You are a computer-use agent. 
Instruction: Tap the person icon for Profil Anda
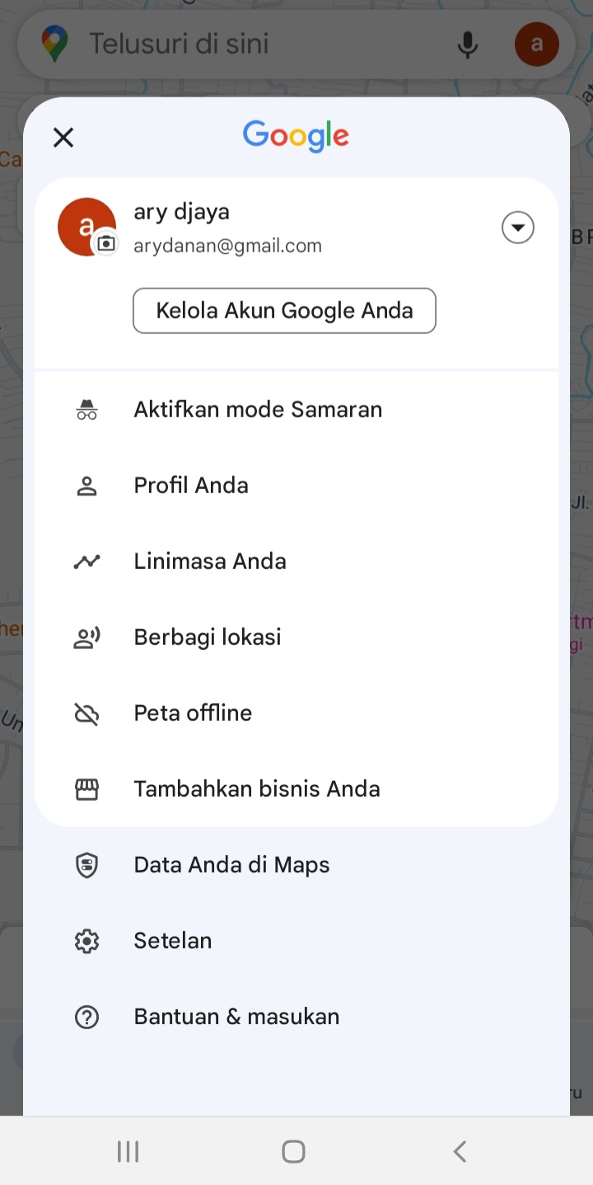pos(86,486)
